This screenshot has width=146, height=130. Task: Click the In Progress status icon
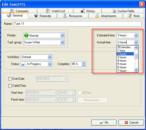click(24, 64)
